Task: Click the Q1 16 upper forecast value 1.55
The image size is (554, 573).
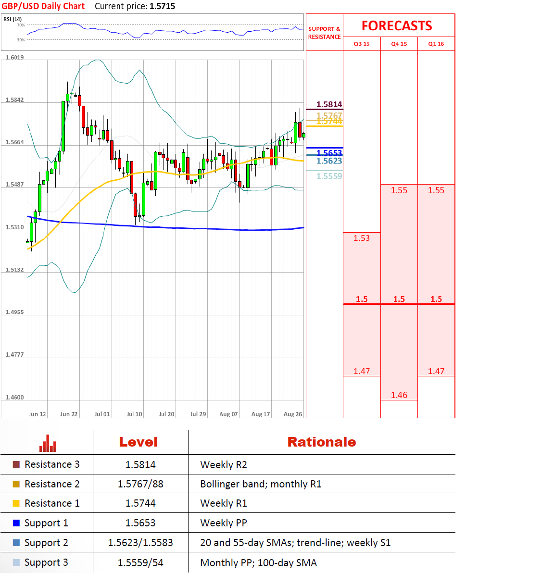Action: point(436,190)
